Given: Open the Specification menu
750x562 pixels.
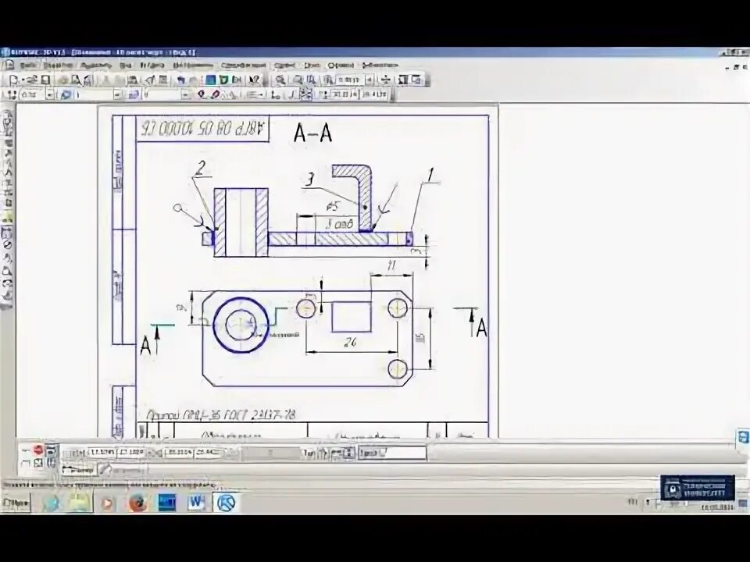Looking at the screenshot, I should pos(243,65).
